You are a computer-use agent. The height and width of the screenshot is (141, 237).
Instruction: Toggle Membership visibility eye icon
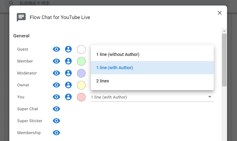[x=56, y=133]
